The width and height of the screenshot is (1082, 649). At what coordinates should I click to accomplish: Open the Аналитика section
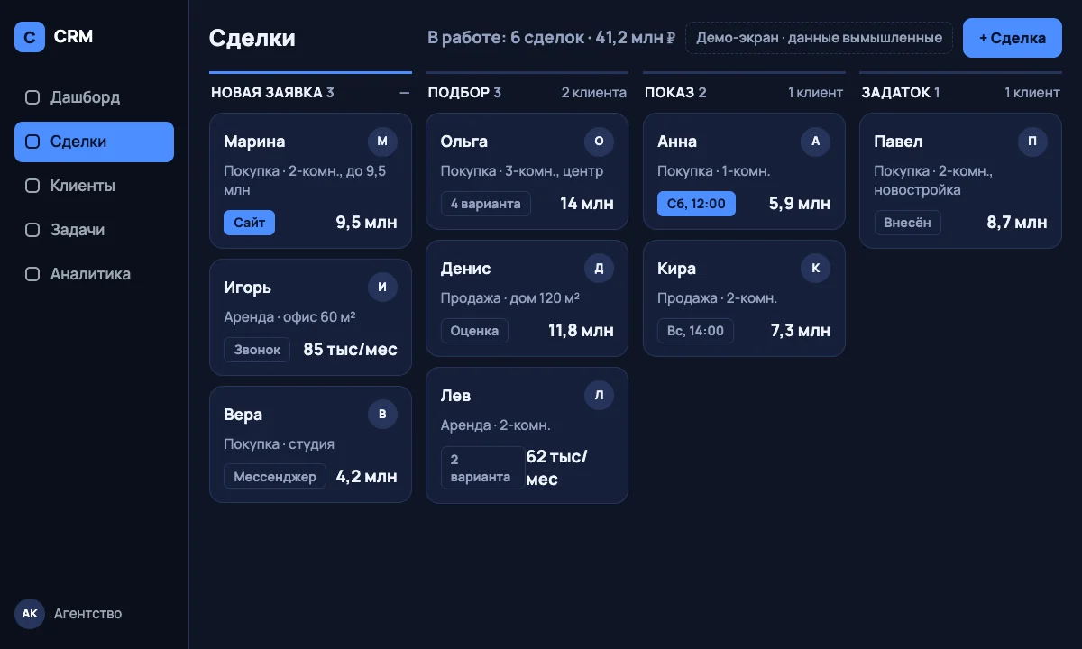(x=94, y=274)
